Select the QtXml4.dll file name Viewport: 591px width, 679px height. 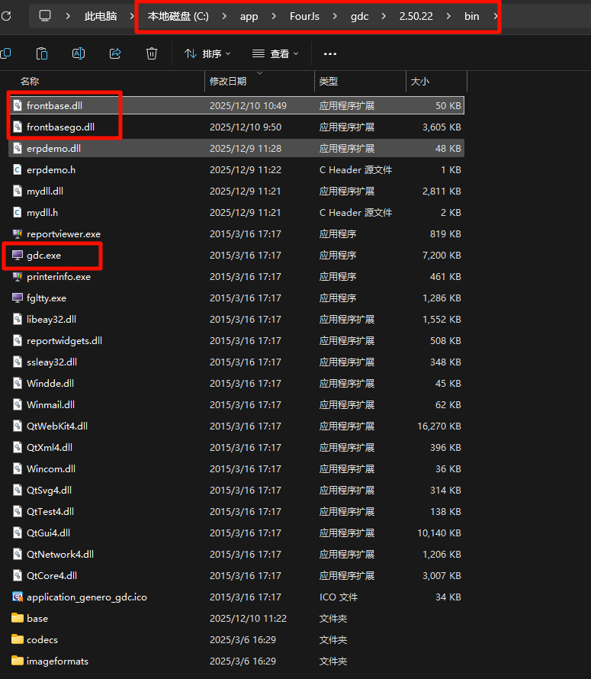coord(50,447)
